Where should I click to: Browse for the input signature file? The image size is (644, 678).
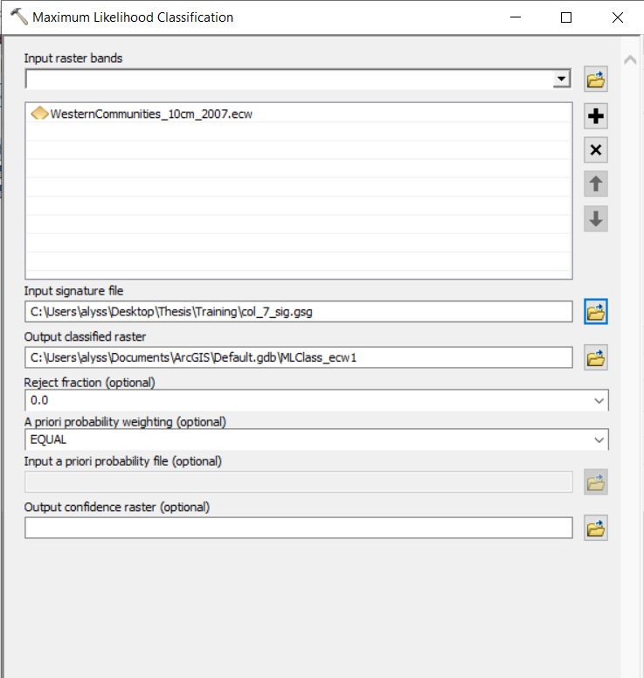596,311
